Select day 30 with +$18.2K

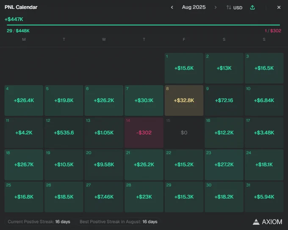point(224,197)
